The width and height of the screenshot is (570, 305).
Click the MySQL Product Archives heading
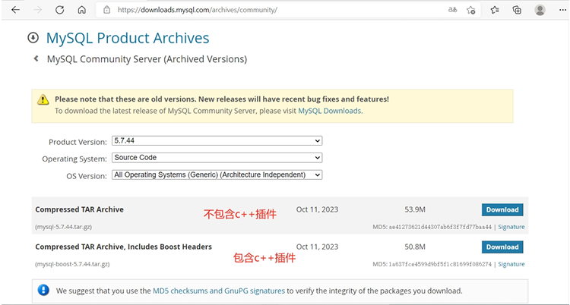tap(128, 38)
